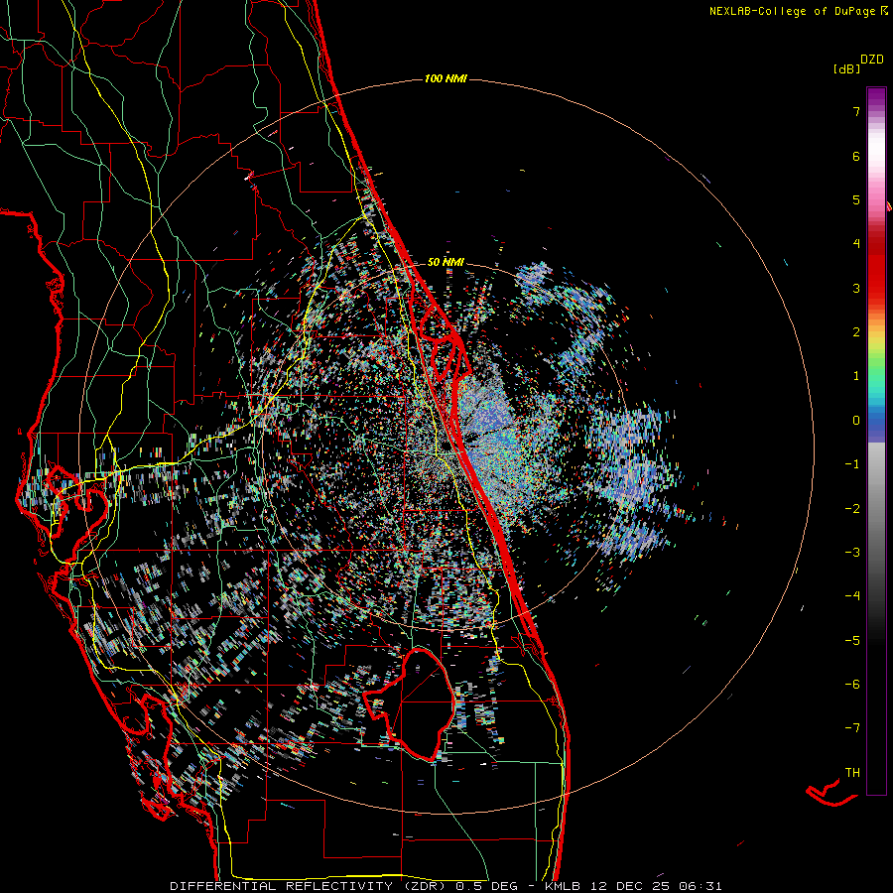Click the -3 scale label

(852, 553)
